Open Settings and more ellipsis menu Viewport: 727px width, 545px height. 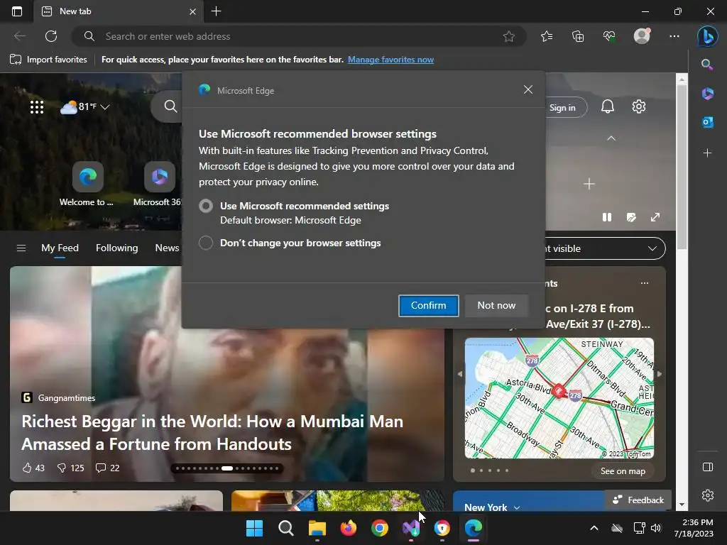(x=674, y=36)
